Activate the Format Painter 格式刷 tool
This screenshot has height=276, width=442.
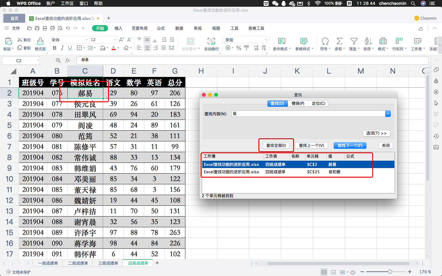pyautogui.click(x=40, y=44)
